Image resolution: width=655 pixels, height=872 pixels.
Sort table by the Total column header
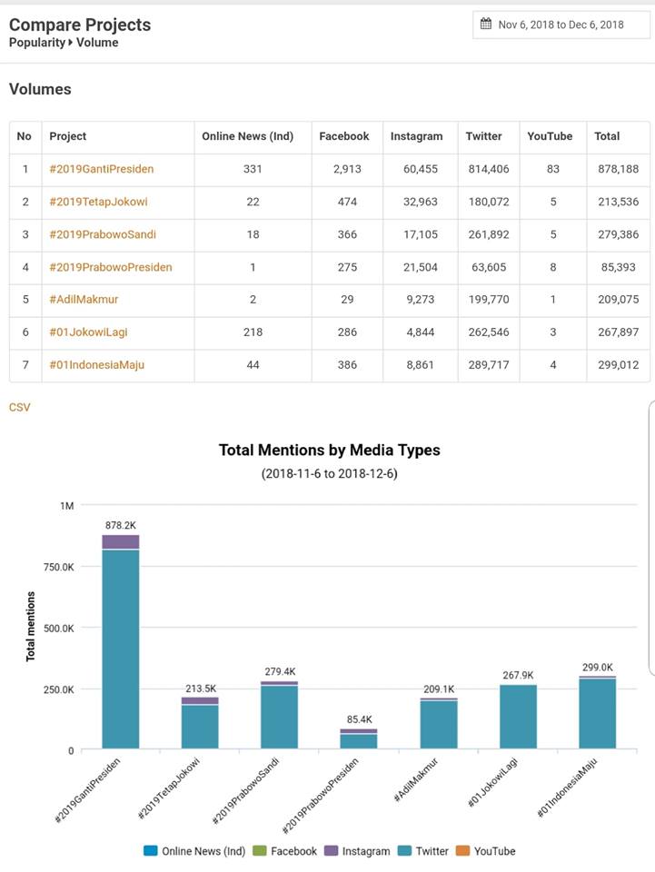point(607,136)
